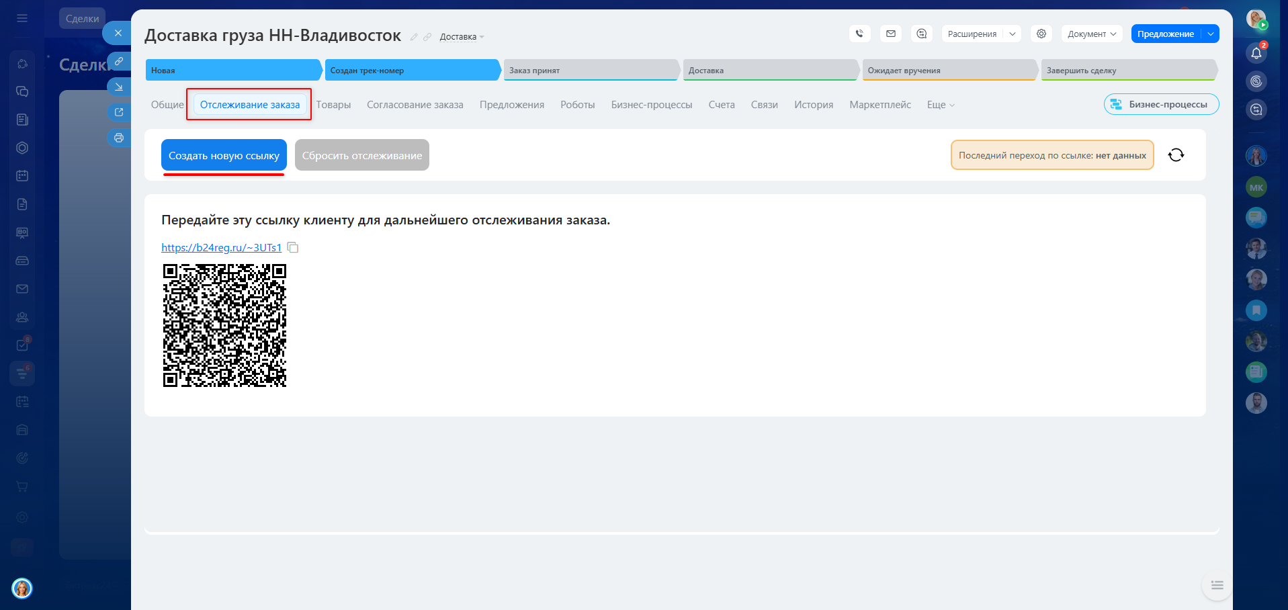
Task: Set deal stage to Новая
Action: point(233,70)
